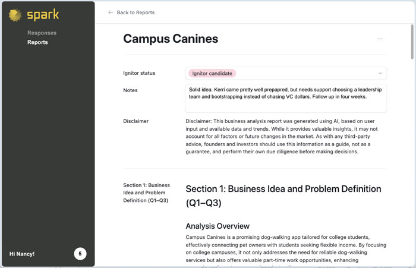Click the Section 1 side navigation label

point(146,193)
